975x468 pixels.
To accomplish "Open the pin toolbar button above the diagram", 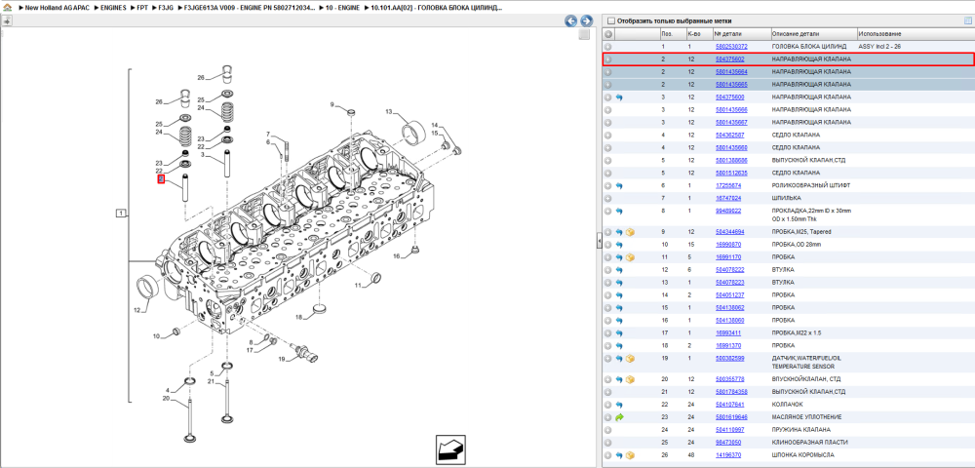I will click(6, 20).
